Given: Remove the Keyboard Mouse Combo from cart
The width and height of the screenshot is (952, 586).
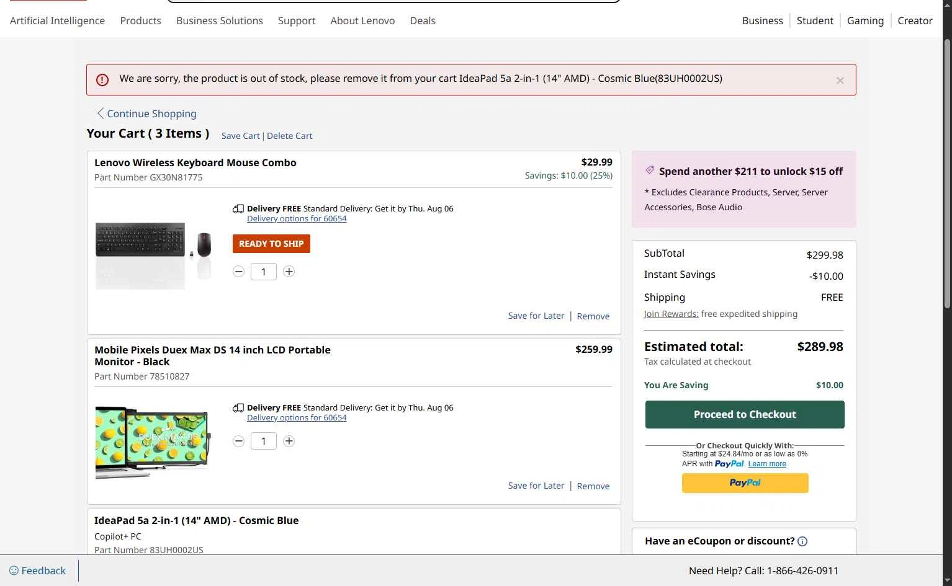Looking at the screenshot, I should tap(593, 316).
